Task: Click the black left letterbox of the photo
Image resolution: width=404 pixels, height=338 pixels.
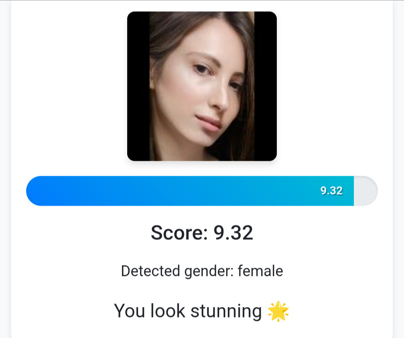Action: click(139, 86)
